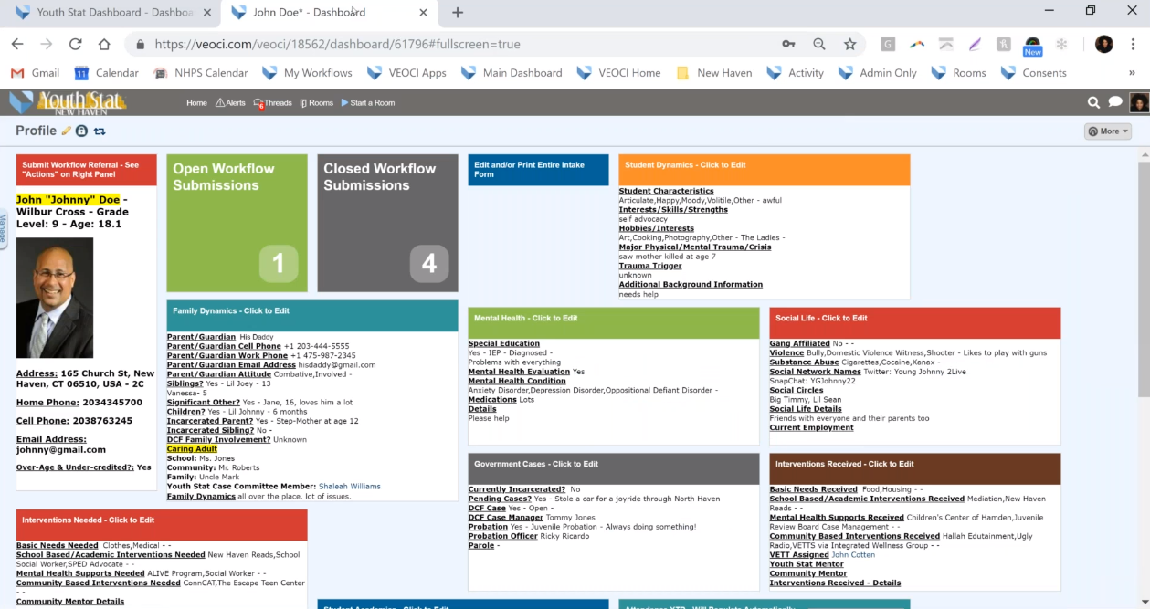The height and width of the screenshot is (609, 1150).
Task: Click the refresh arrows icon beside Profile
Action: [99, 131]
